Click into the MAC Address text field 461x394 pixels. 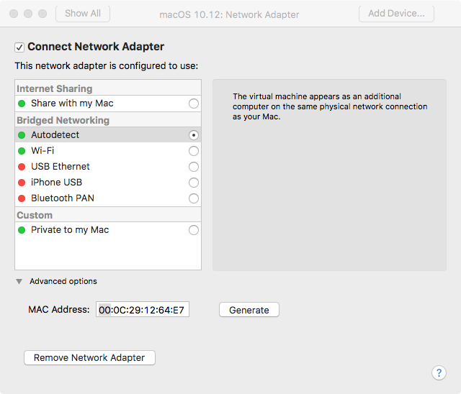tap(143, 309)
